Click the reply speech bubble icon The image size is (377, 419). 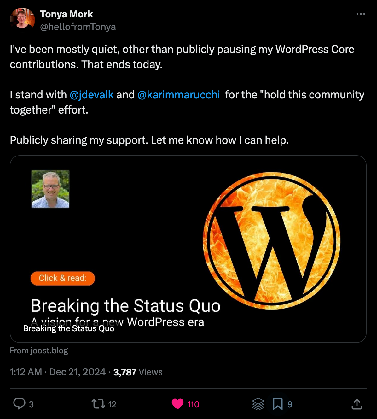(20, 404)
